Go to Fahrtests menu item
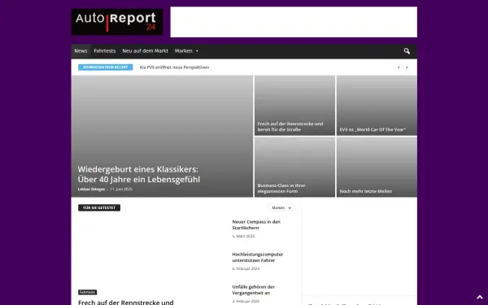 click(x=105, y=51)
